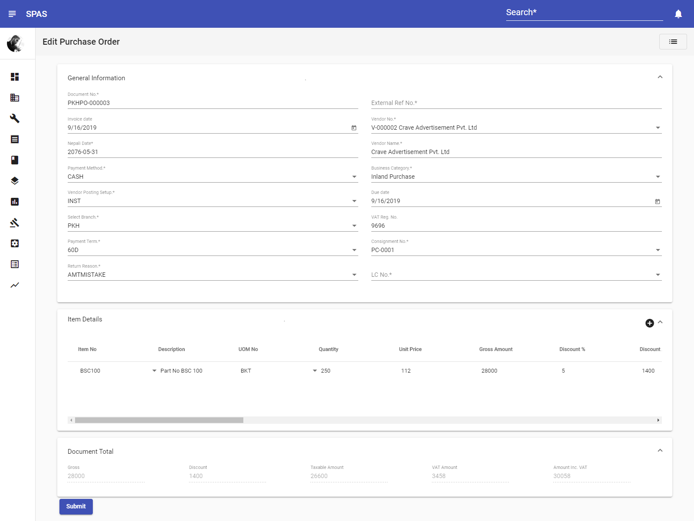Collapse the General Information section

(x=660, y=77)
